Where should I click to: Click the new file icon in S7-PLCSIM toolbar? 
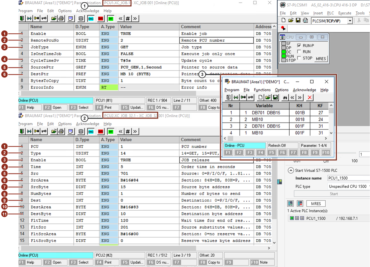point(283,21)
